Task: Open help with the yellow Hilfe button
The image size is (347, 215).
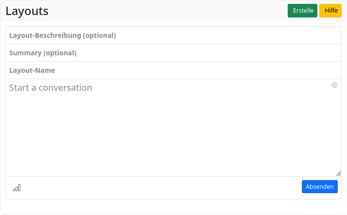Action: 330,11
